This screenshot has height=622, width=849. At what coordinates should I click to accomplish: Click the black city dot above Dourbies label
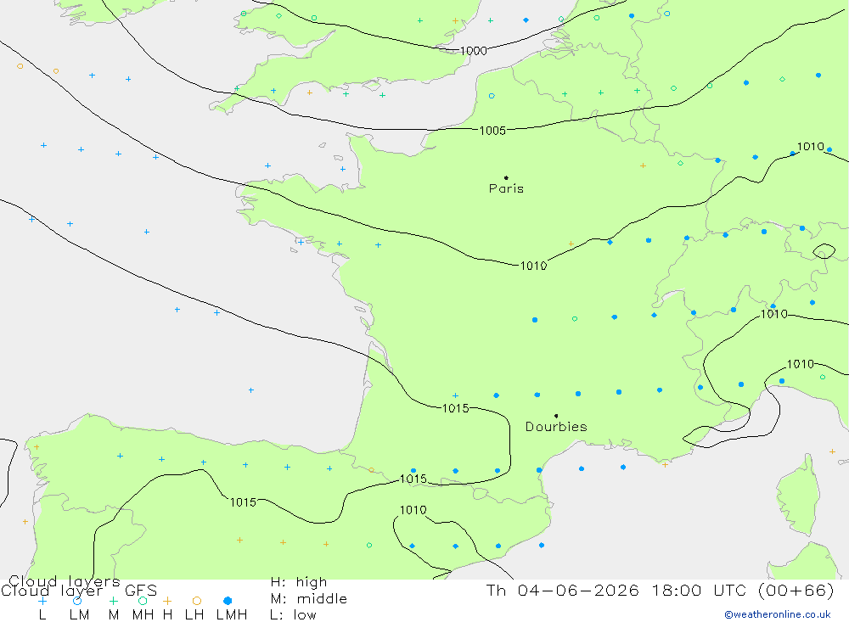click(556, 416)
